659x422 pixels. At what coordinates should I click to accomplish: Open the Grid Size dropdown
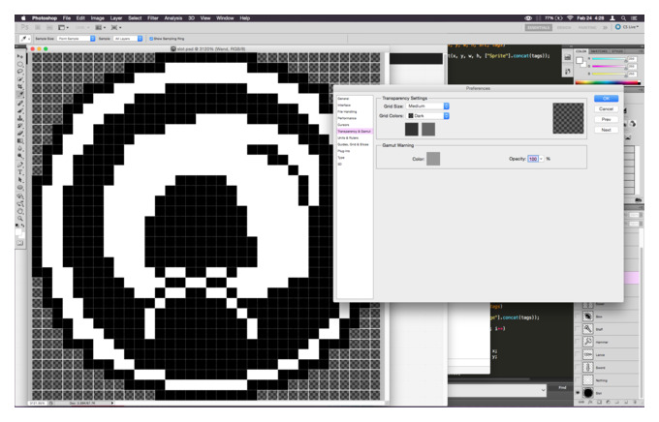[427, 106]
